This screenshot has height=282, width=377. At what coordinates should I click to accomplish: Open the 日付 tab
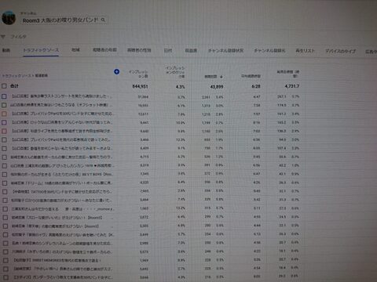[x=168, y=50]
